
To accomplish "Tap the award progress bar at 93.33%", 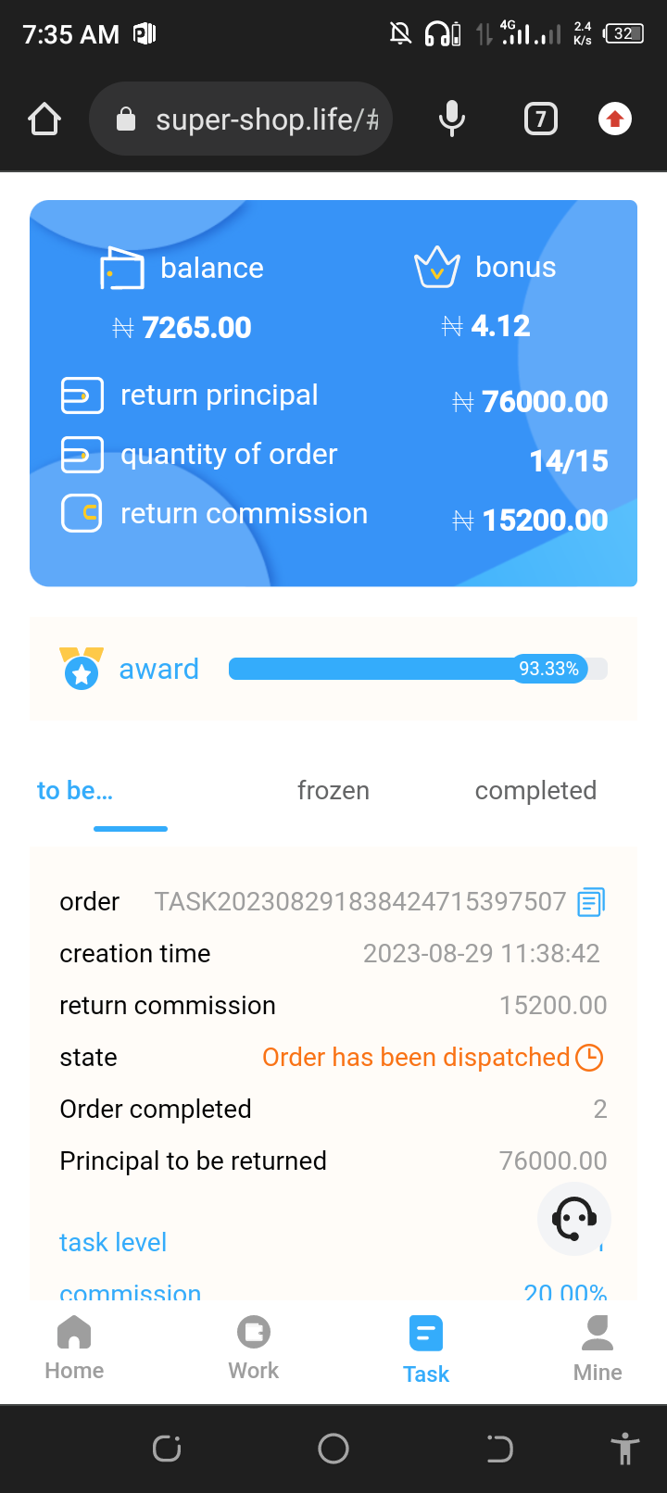I will 417,669.
